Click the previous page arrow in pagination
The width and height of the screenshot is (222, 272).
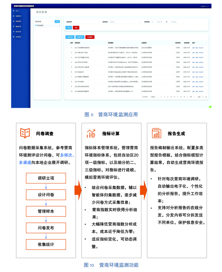click(161, 96)
